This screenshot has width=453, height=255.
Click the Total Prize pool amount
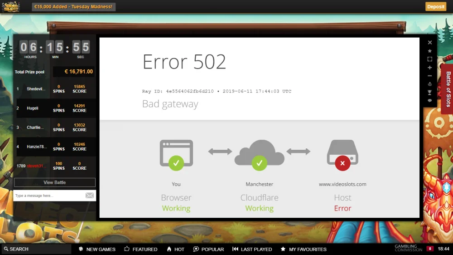pyautogui.click(x=75, y=72)
